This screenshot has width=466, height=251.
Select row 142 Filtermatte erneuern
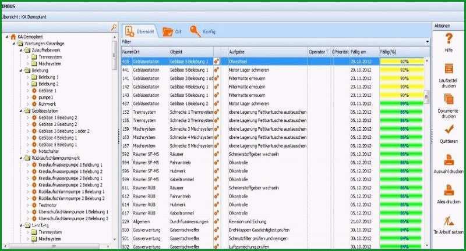pyautogui.click(x=273, y=87)
